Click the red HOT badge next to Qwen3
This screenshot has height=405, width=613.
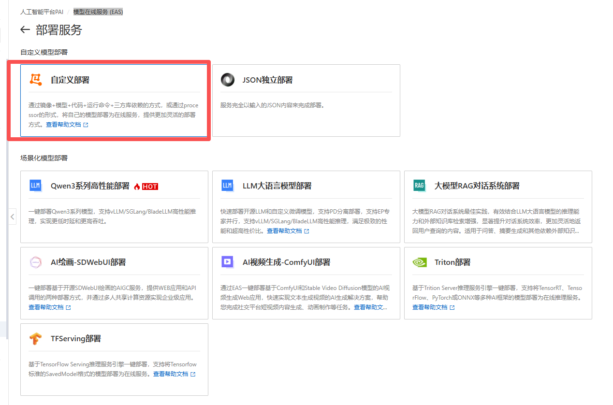tap(150, 186)
